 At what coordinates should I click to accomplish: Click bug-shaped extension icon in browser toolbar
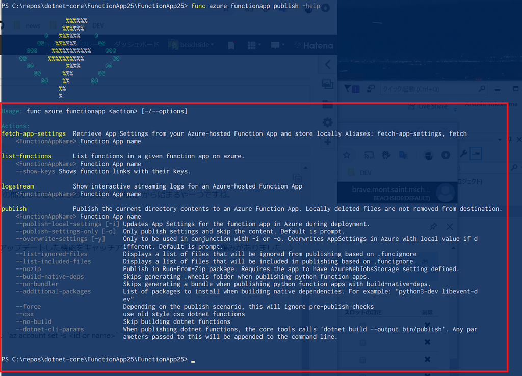386,155
